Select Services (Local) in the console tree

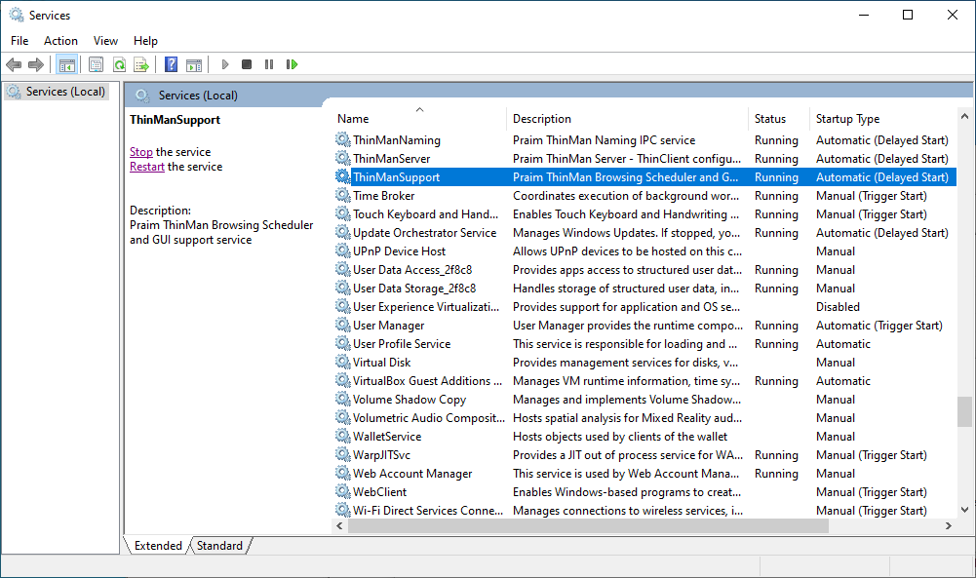coord(57,92)
